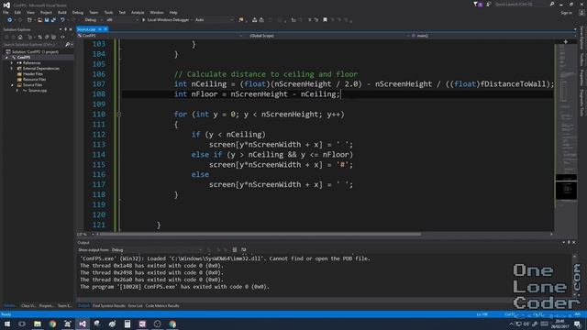The width and height of the screenshot is (587, 330).
Task: Select Source.cpp in Solution Explorer
Action: [x=37, y=91]
